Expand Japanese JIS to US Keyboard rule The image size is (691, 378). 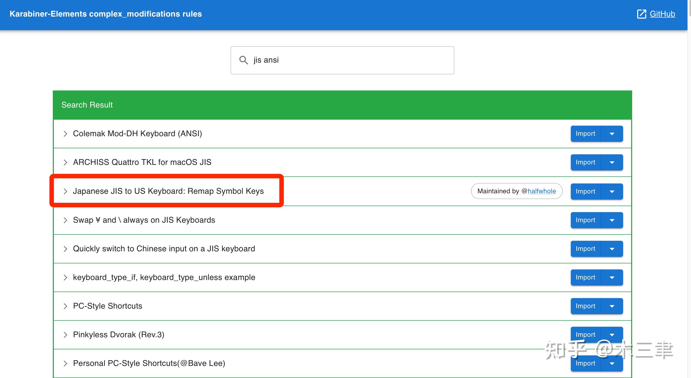pos(65,191)
